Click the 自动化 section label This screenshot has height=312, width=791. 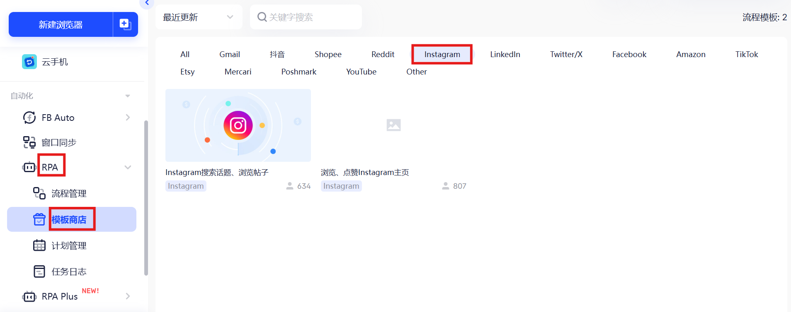pyautogui.click(x=22, y=96)
